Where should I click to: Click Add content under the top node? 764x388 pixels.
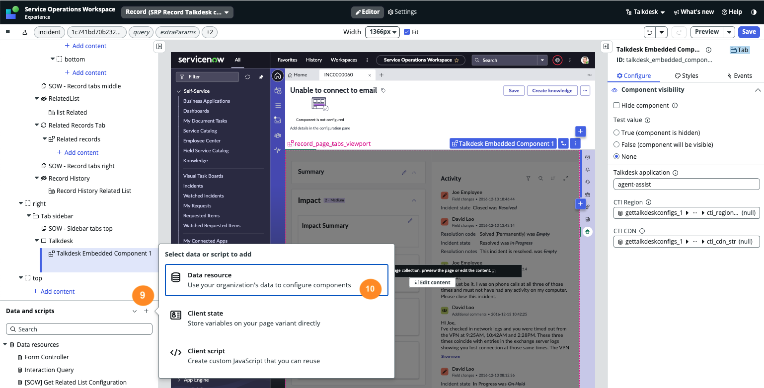click(x=54, y=291)
